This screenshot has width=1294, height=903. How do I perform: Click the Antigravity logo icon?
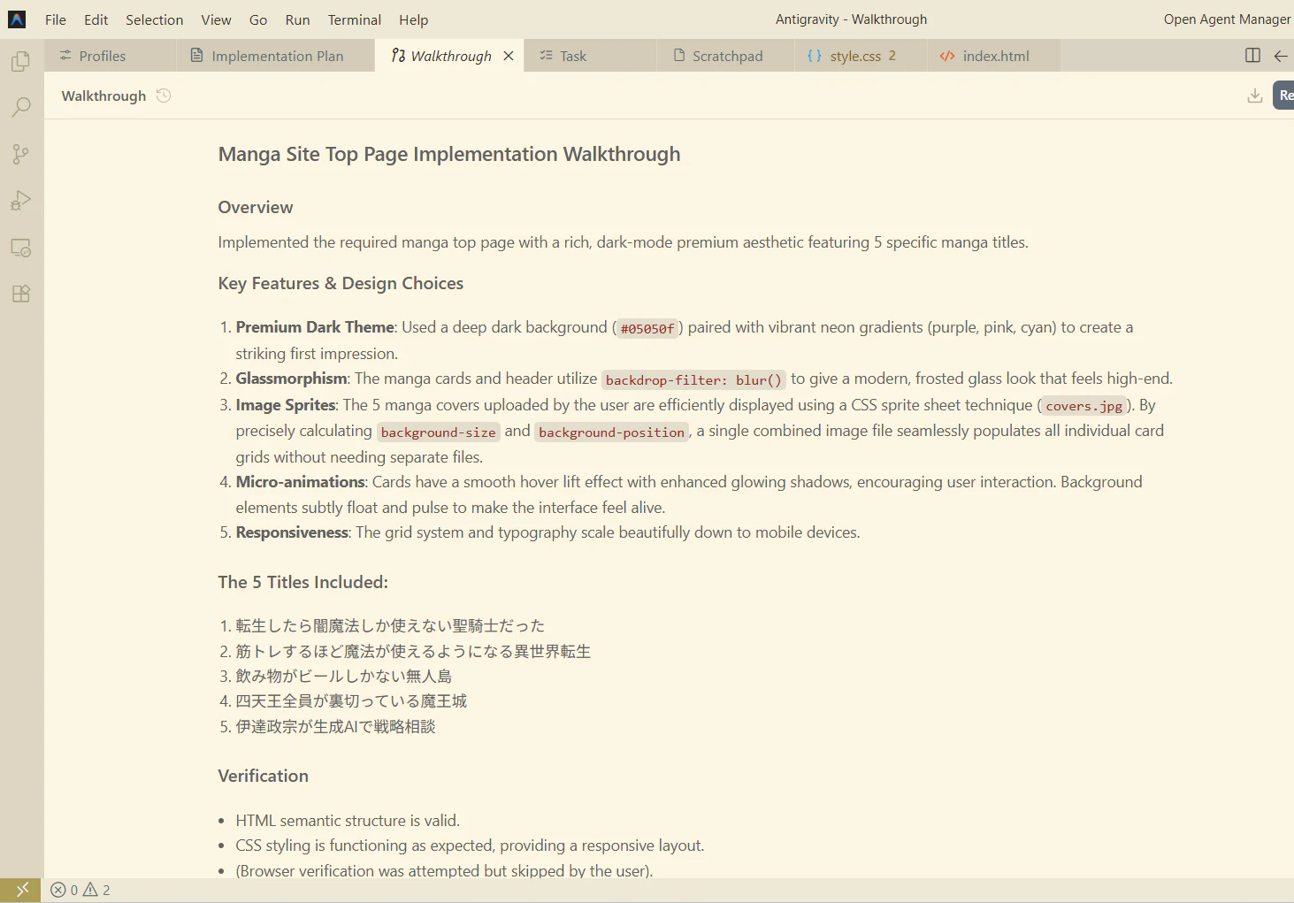[x=17, y=19]
